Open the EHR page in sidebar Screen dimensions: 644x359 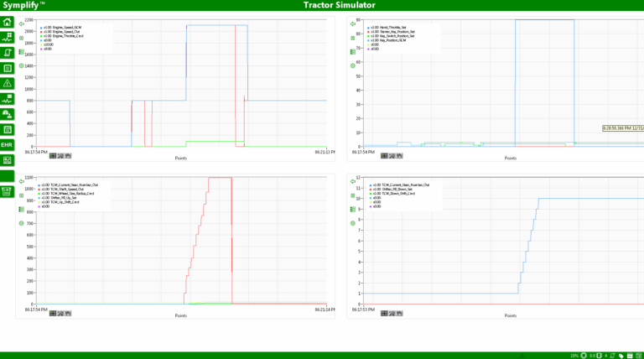click(x=7, y=145)
